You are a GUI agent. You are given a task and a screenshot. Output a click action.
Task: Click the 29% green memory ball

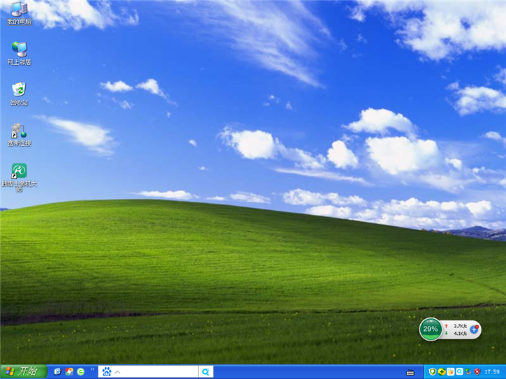tap(431, 329)
